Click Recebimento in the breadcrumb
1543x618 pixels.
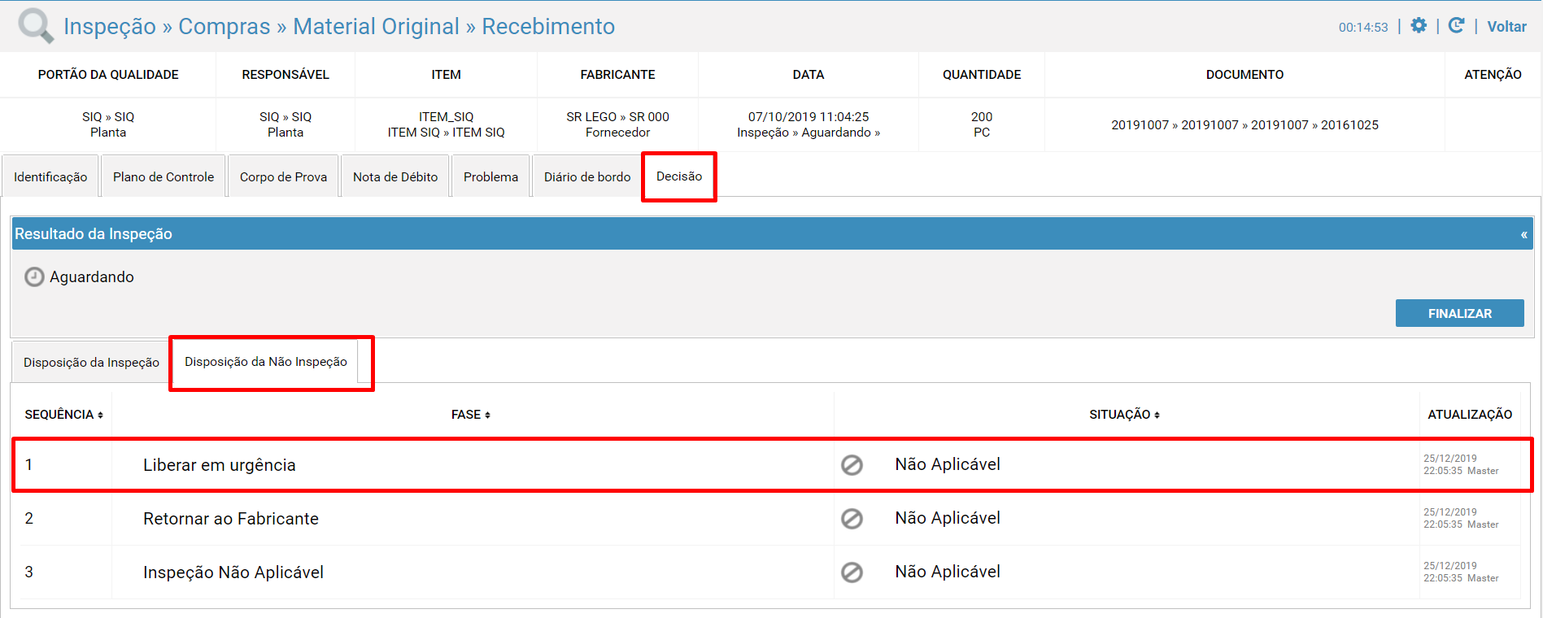tap(548, 26)
